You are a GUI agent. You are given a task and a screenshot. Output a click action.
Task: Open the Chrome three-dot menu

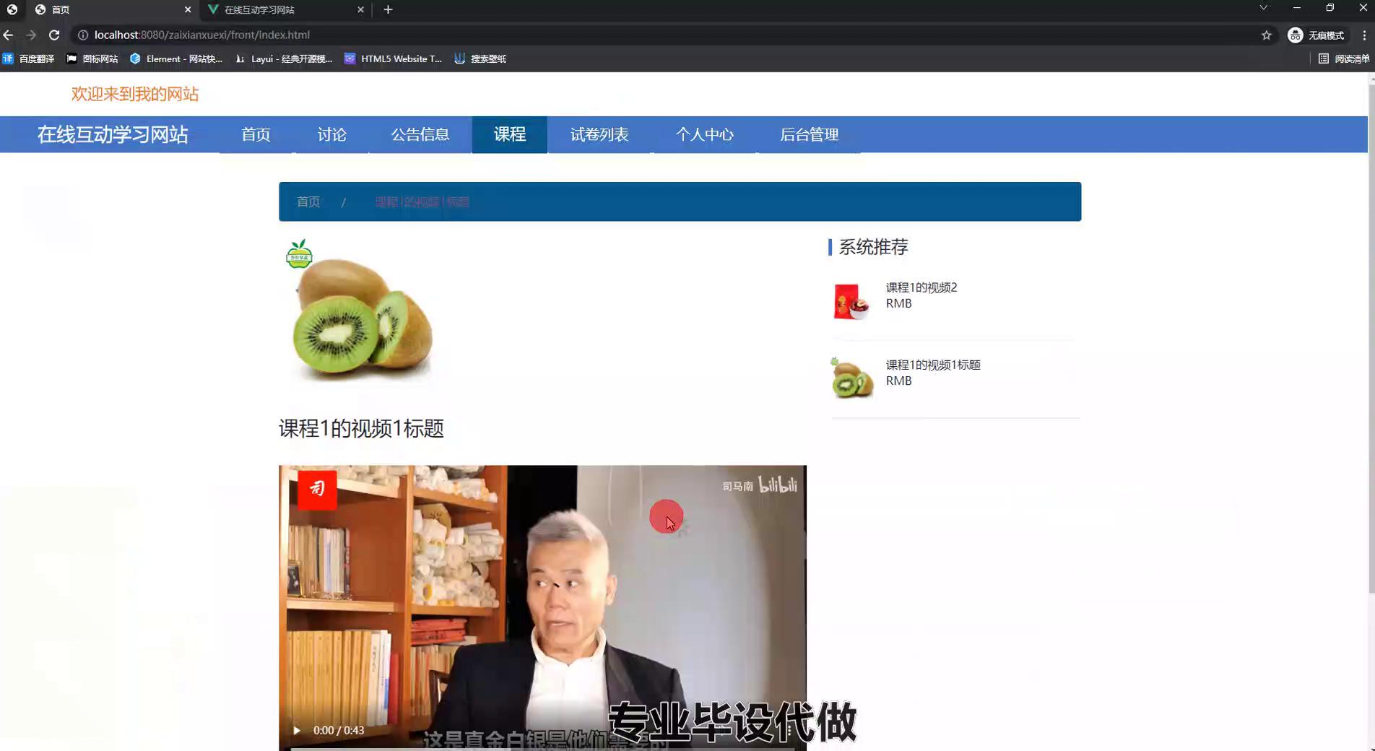coord(1364,35)
